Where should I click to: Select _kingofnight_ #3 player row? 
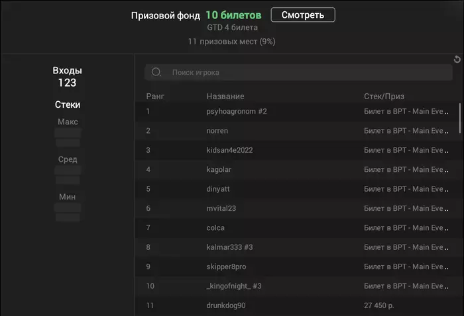[x=234, y=286]
